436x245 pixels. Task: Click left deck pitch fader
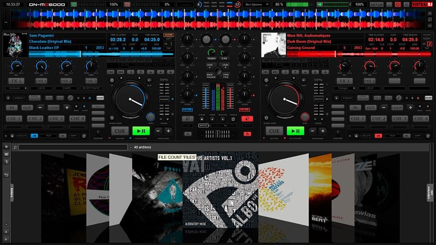(164, 98)
